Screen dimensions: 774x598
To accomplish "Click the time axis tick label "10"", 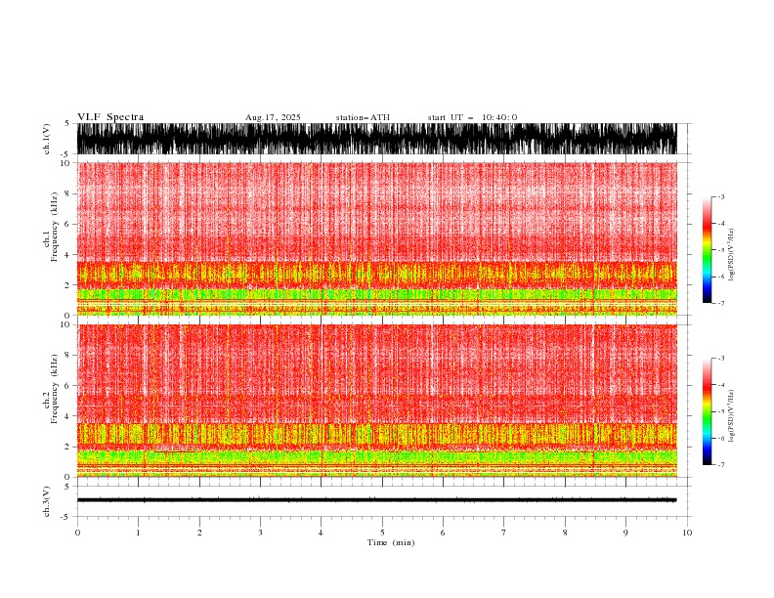I will 687,533.
